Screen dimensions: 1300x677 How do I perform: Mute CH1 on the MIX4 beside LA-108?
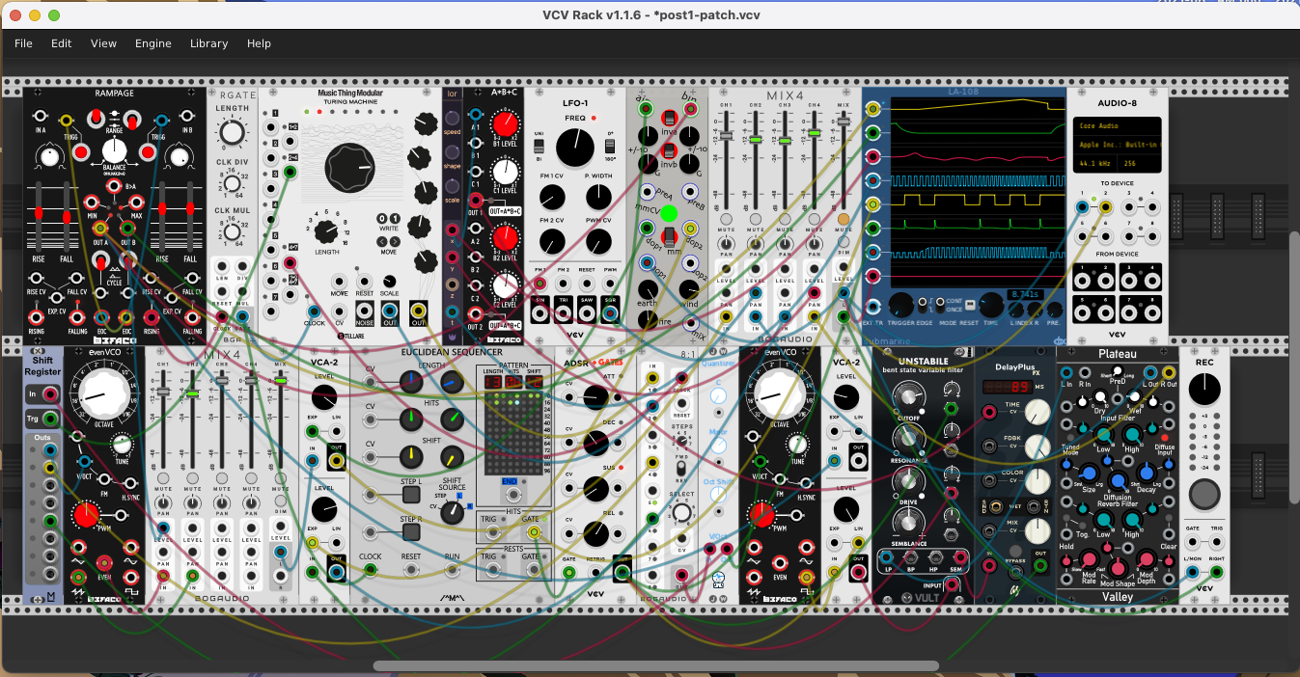point(726,220)
